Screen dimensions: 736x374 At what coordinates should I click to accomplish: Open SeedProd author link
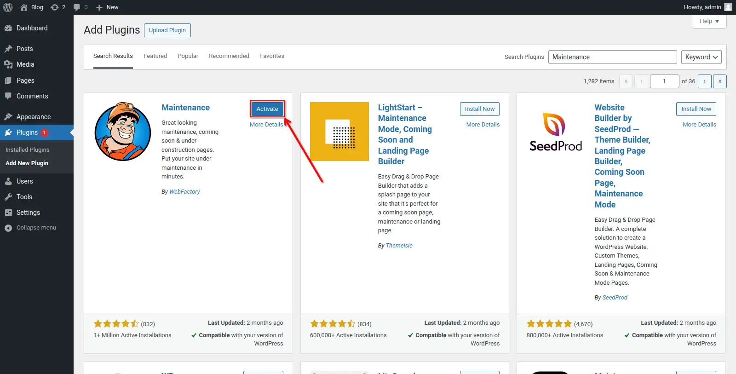(615, 298)
